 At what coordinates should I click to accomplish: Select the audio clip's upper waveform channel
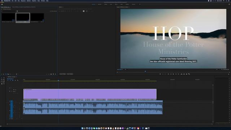click(93, 105)
